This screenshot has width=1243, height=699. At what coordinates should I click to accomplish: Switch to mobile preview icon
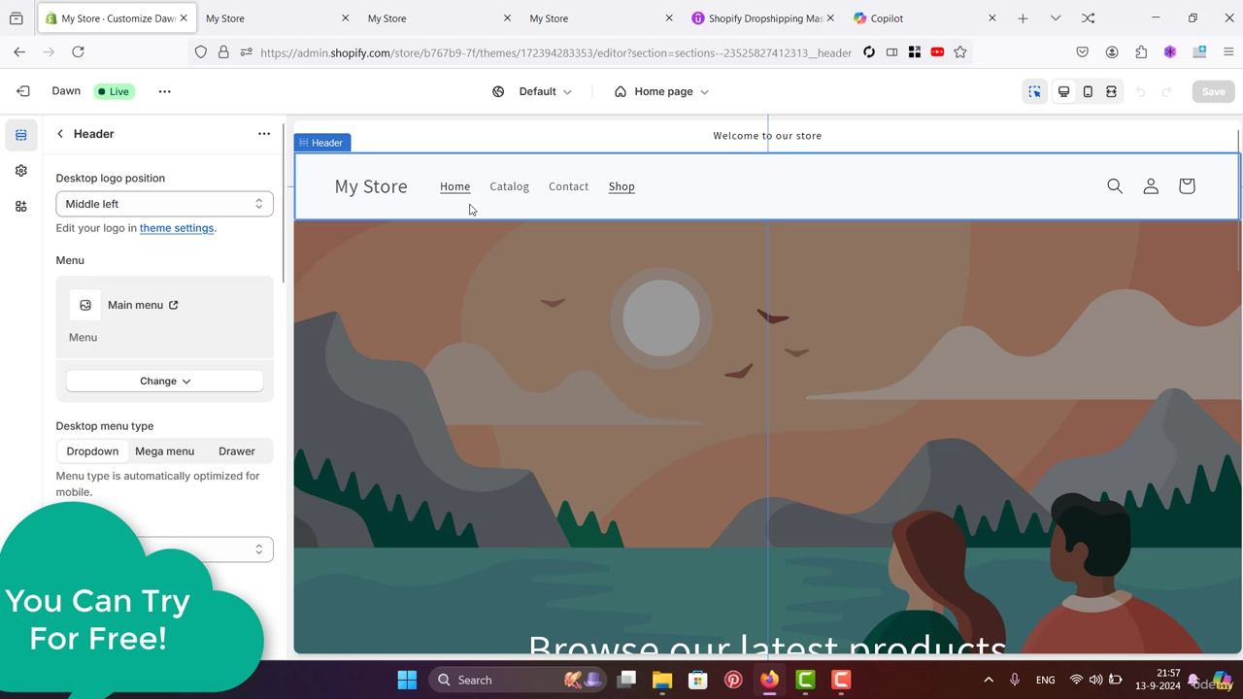point(1088,91)
